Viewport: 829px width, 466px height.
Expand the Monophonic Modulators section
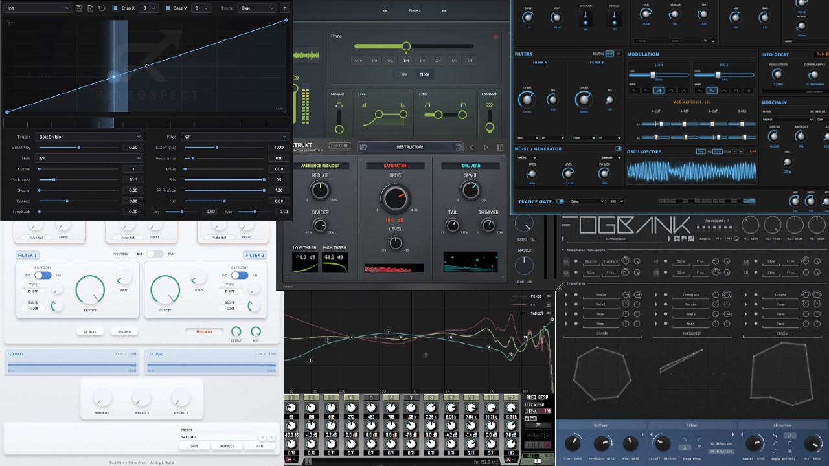[x=562, y=250]
